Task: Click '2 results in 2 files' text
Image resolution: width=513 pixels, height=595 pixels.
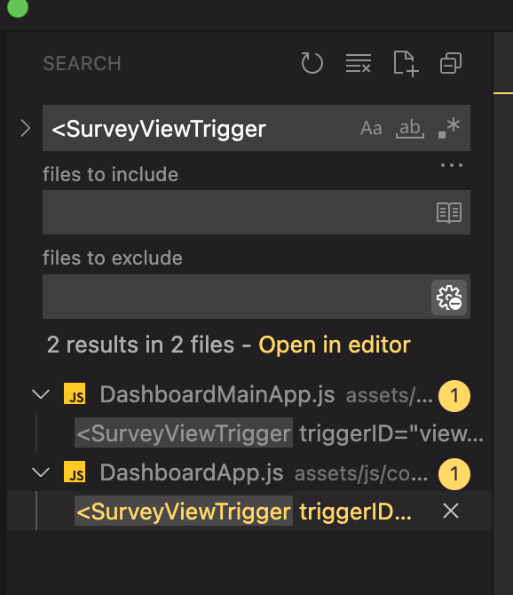Action: click(x=140, y=345)
